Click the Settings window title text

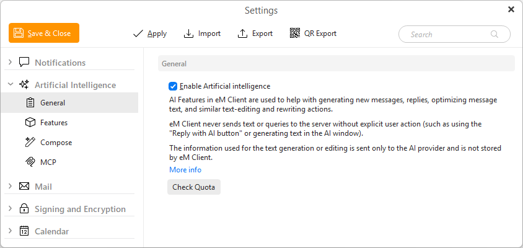(x=261, y=11)
